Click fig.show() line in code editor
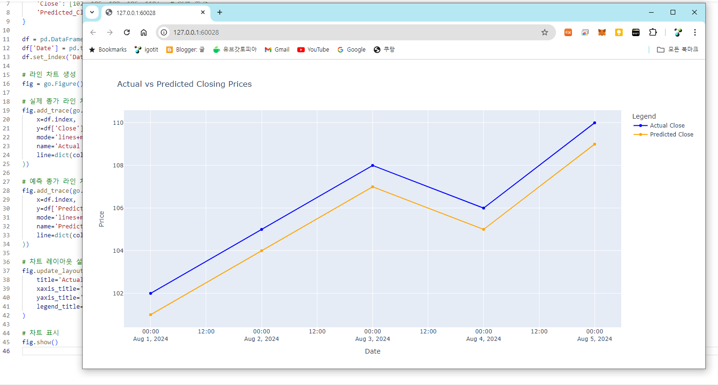This screenshot has height=385, width=718. click(x=40, y=342)
